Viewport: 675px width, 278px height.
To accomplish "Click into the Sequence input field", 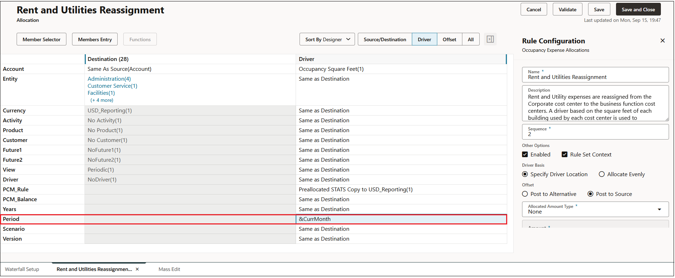I will click(x=595, y=132).
